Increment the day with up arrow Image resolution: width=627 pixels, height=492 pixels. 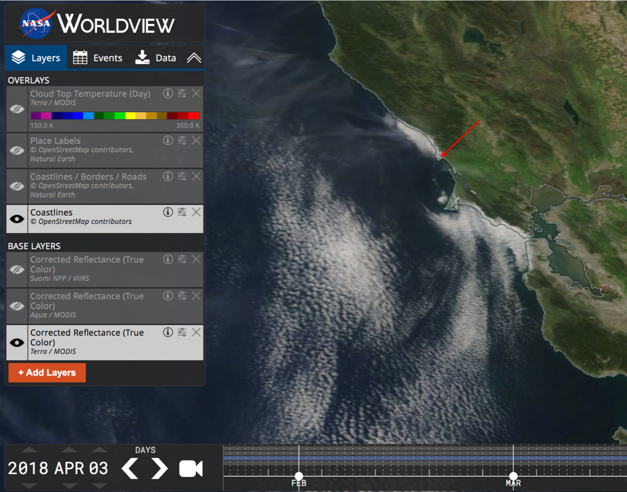pyautogui.click(x=99, y=450)
